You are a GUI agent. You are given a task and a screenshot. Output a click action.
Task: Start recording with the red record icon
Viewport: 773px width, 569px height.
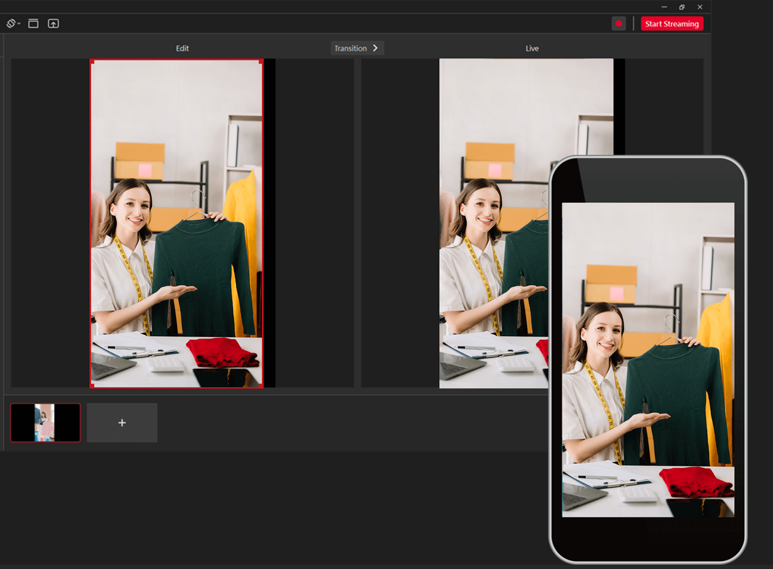[x=618, y=23]
